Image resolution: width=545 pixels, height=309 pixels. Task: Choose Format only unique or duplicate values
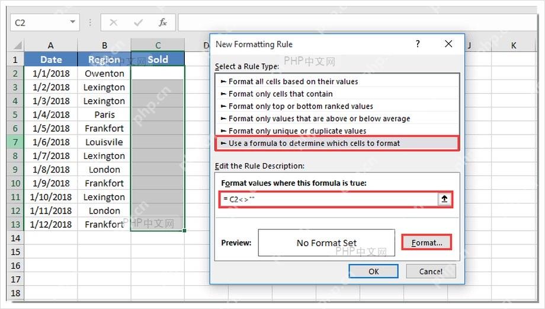[337, 131]
